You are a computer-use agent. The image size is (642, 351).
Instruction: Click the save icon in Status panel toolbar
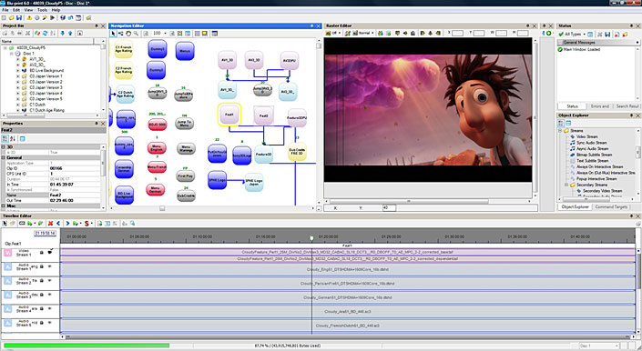[607, 34]
